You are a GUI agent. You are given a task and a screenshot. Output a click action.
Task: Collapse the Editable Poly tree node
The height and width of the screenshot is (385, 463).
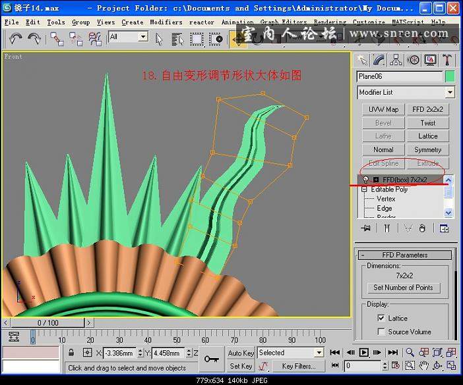click(364, 190)
